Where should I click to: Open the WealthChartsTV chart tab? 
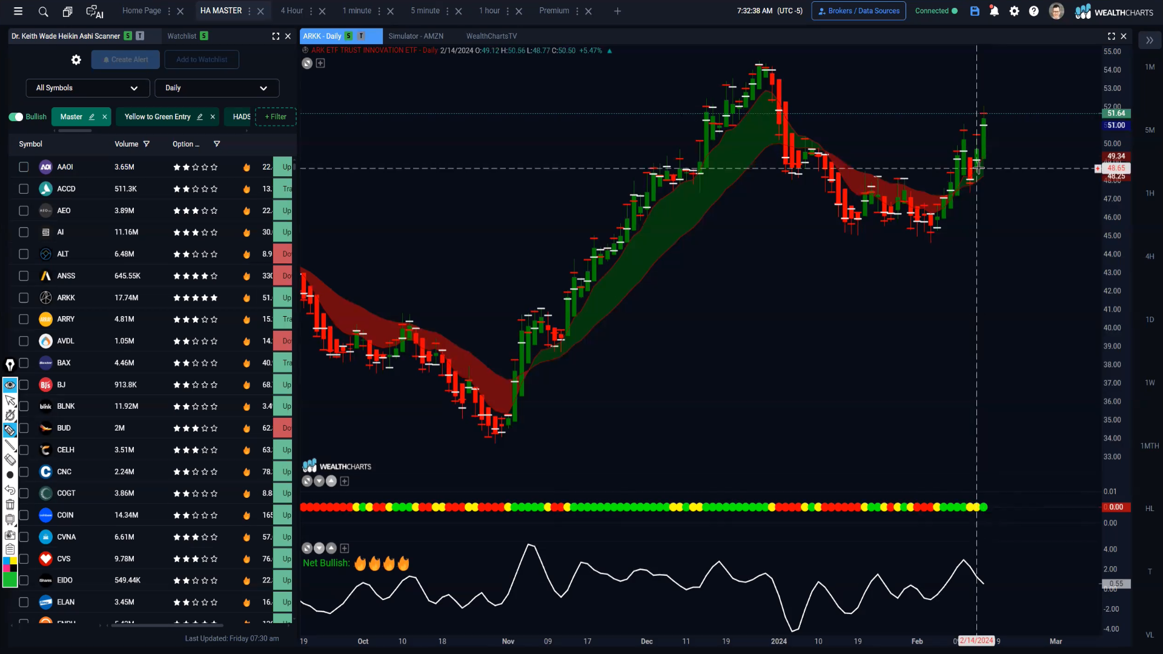pos(491,36)
